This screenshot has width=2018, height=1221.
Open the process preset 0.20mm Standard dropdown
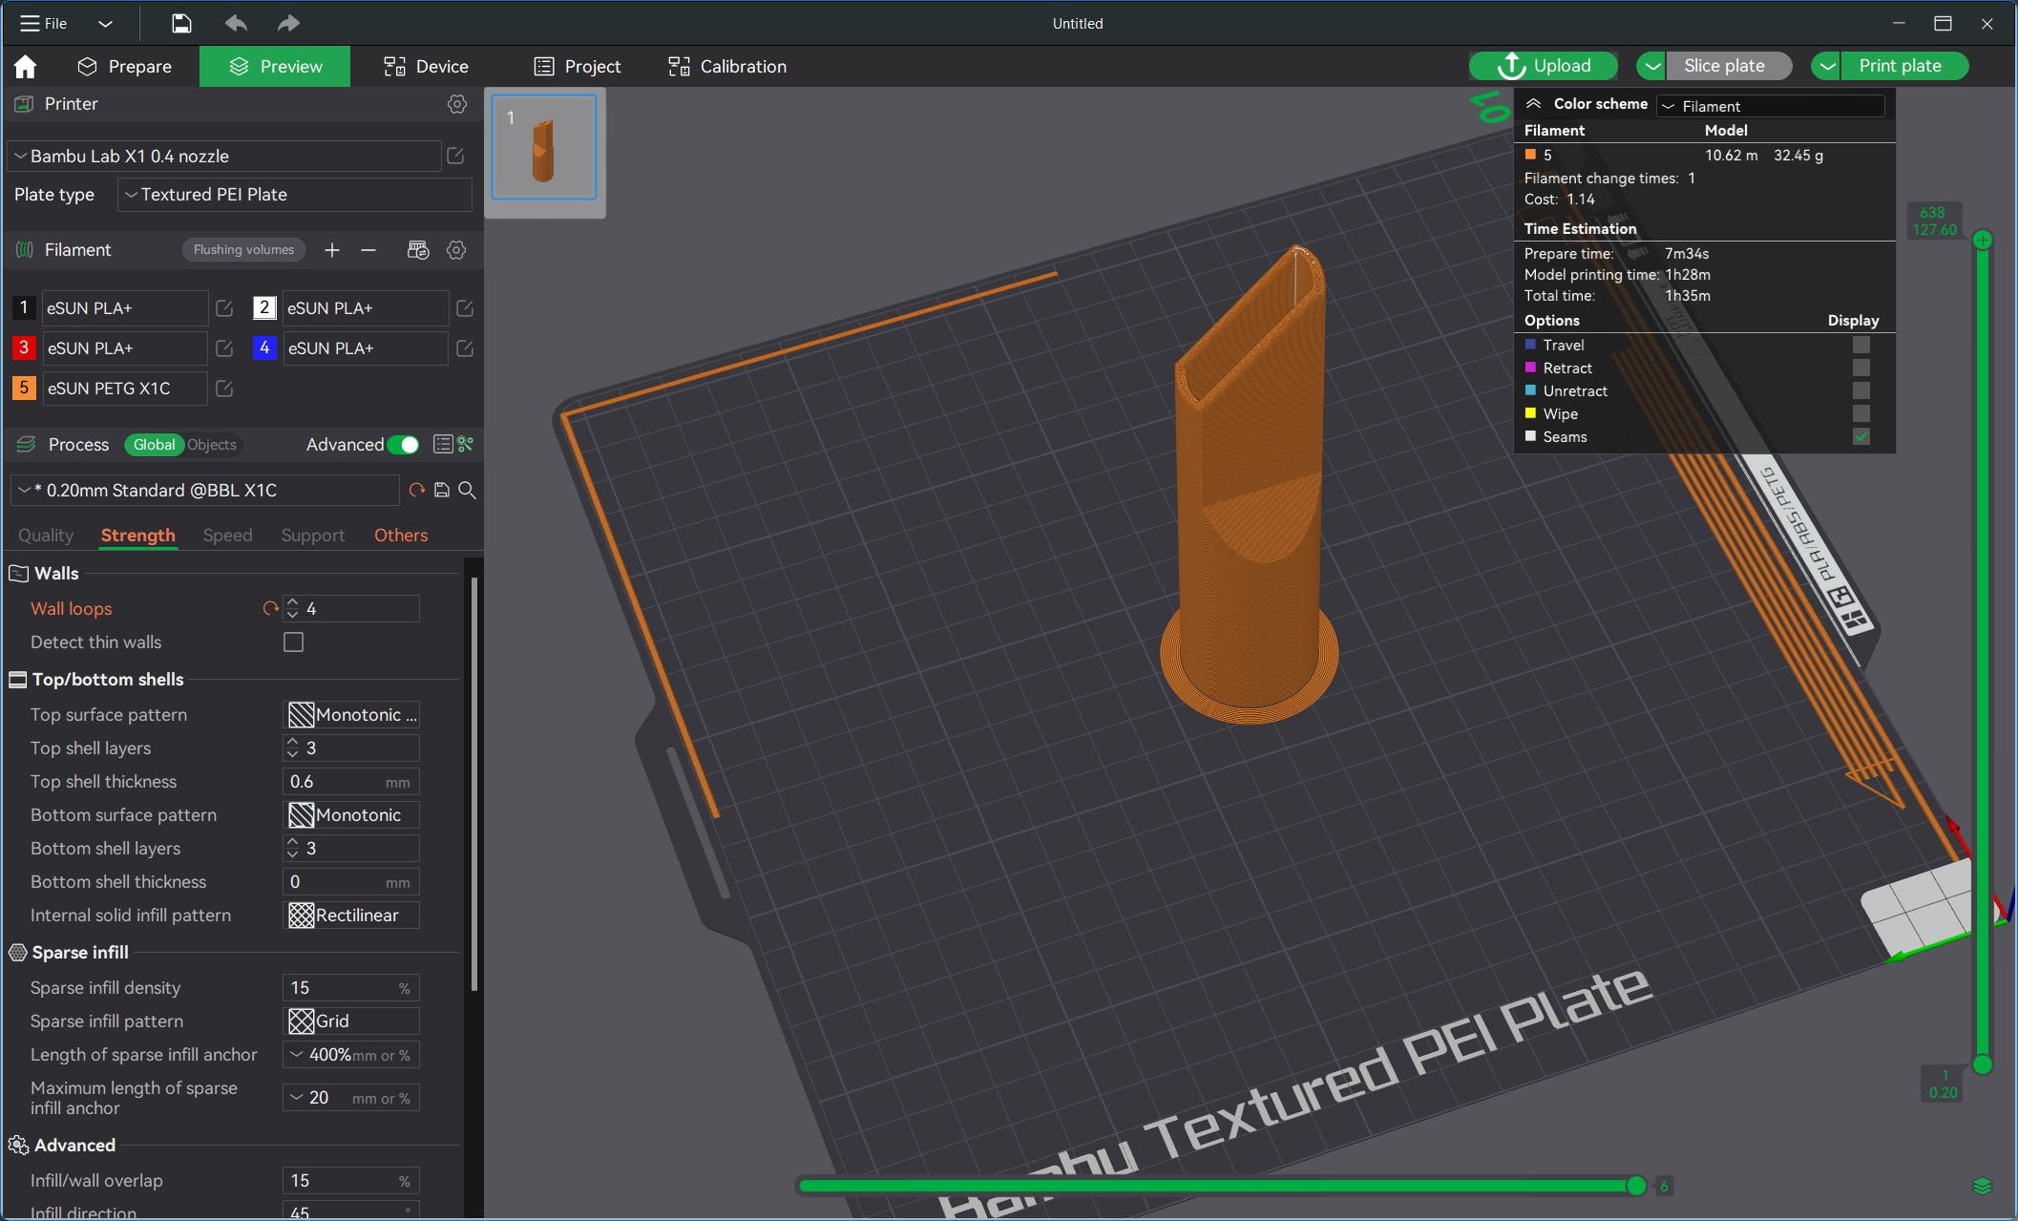coord(205,490)
